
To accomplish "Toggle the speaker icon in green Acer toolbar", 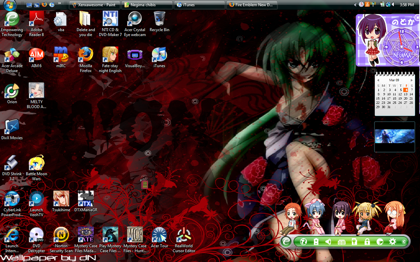I will [x=328, y=241].
